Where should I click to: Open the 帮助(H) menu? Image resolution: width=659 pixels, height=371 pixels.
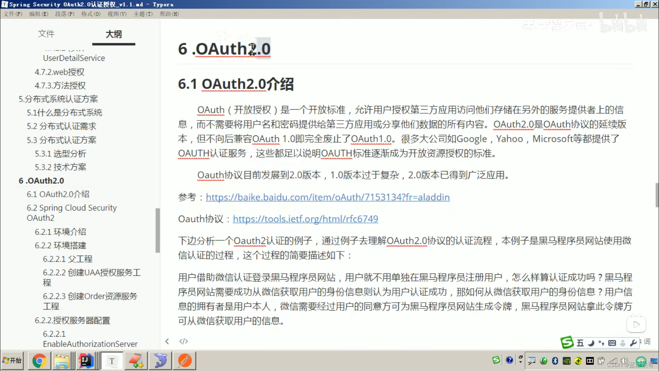tap(169, 14)
